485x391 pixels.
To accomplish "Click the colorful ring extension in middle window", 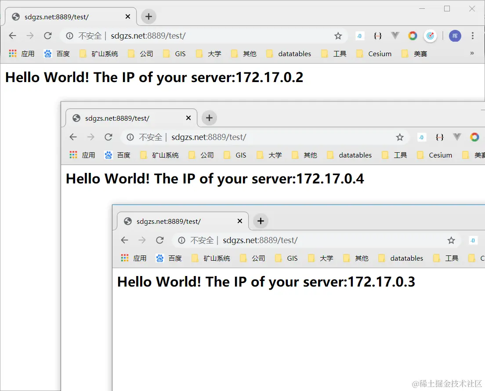I will [x=474, y=137].
